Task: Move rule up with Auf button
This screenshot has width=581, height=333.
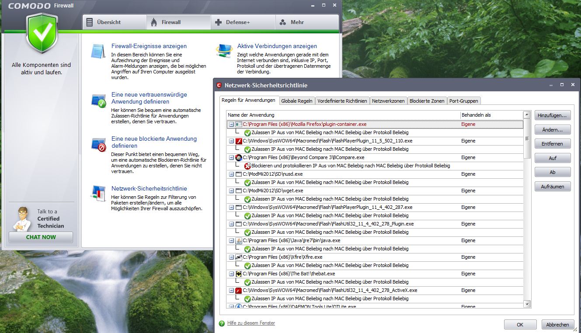Action: (553, 158)
